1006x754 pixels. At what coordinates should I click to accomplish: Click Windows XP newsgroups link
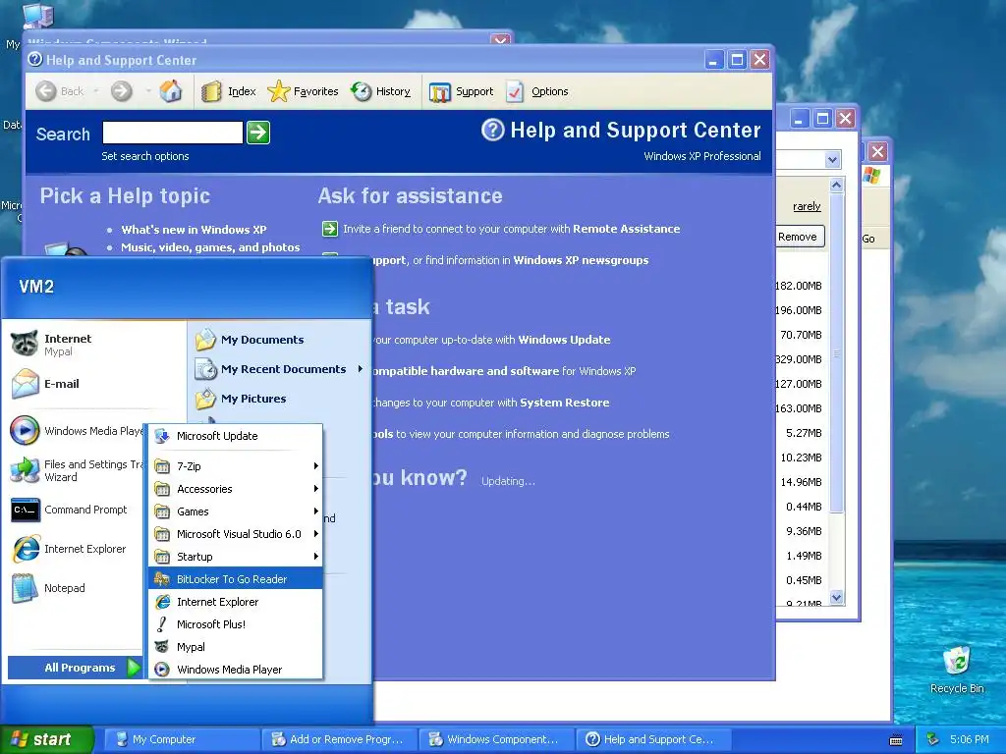coord(581,260)
